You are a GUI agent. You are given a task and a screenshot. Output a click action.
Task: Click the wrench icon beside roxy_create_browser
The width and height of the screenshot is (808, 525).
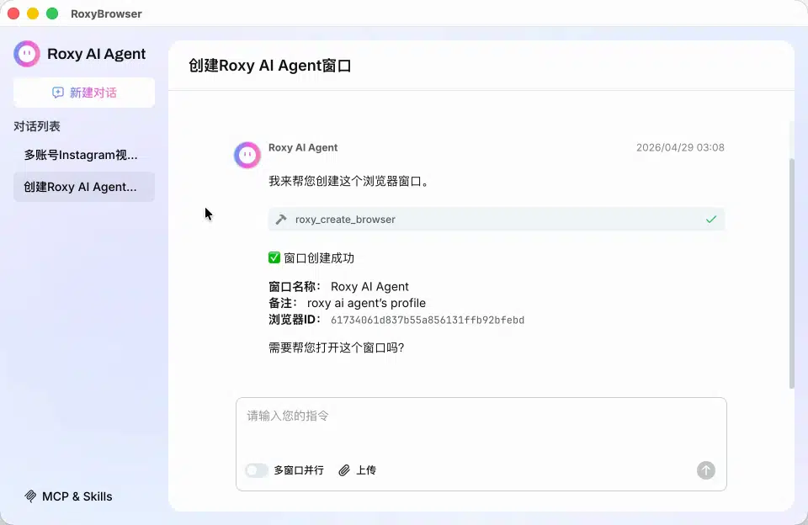(x=281, y=220)
